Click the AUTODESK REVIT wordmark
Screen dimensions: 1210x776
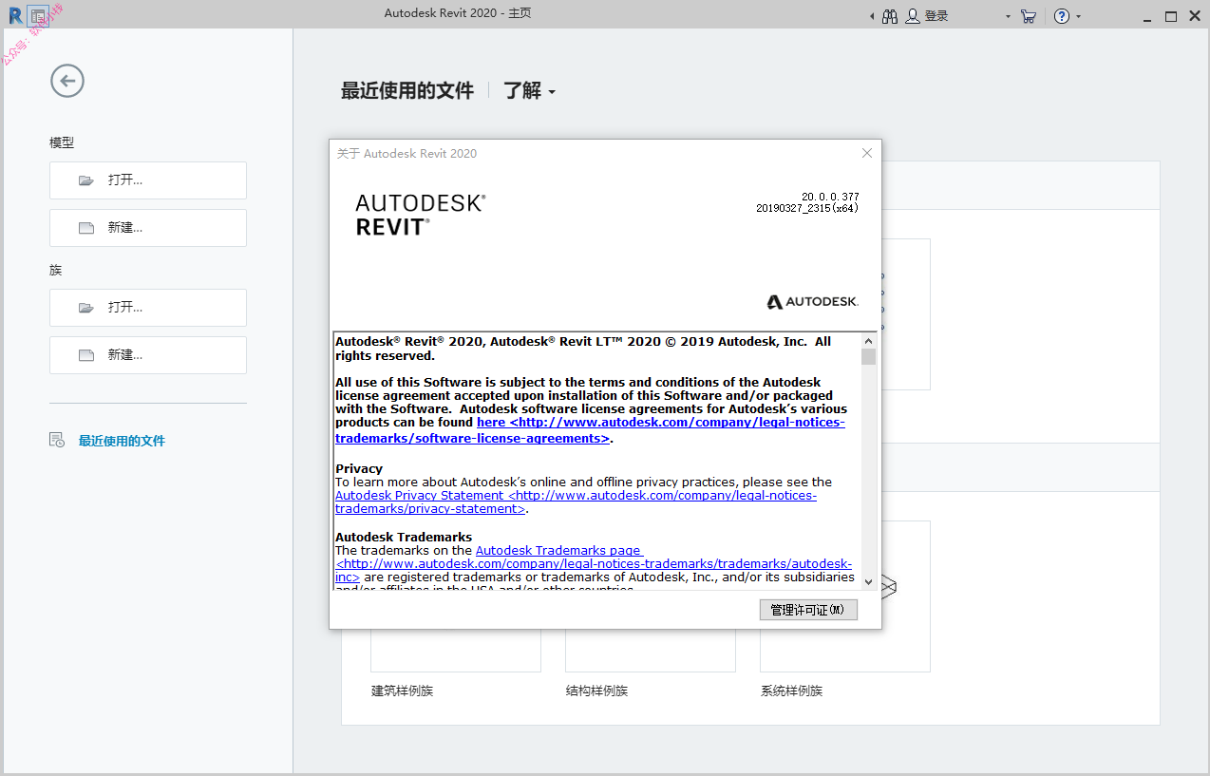(x=420, y=215)
